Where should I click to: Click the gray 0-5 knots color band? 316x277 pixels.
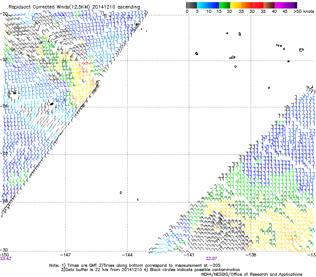(191, 5)
